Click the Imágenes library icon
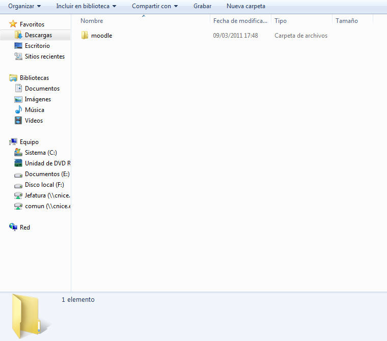Screen dimensions: 387x341 coord(18,99)
